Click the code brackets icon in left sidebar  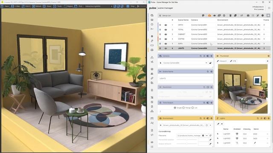tap(152, 135)
